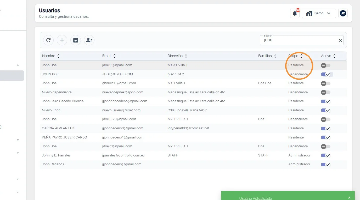Toggle active switch for Nuevo John
The width and height of the screenshot is (360, 200).
(x=326, y=110)
